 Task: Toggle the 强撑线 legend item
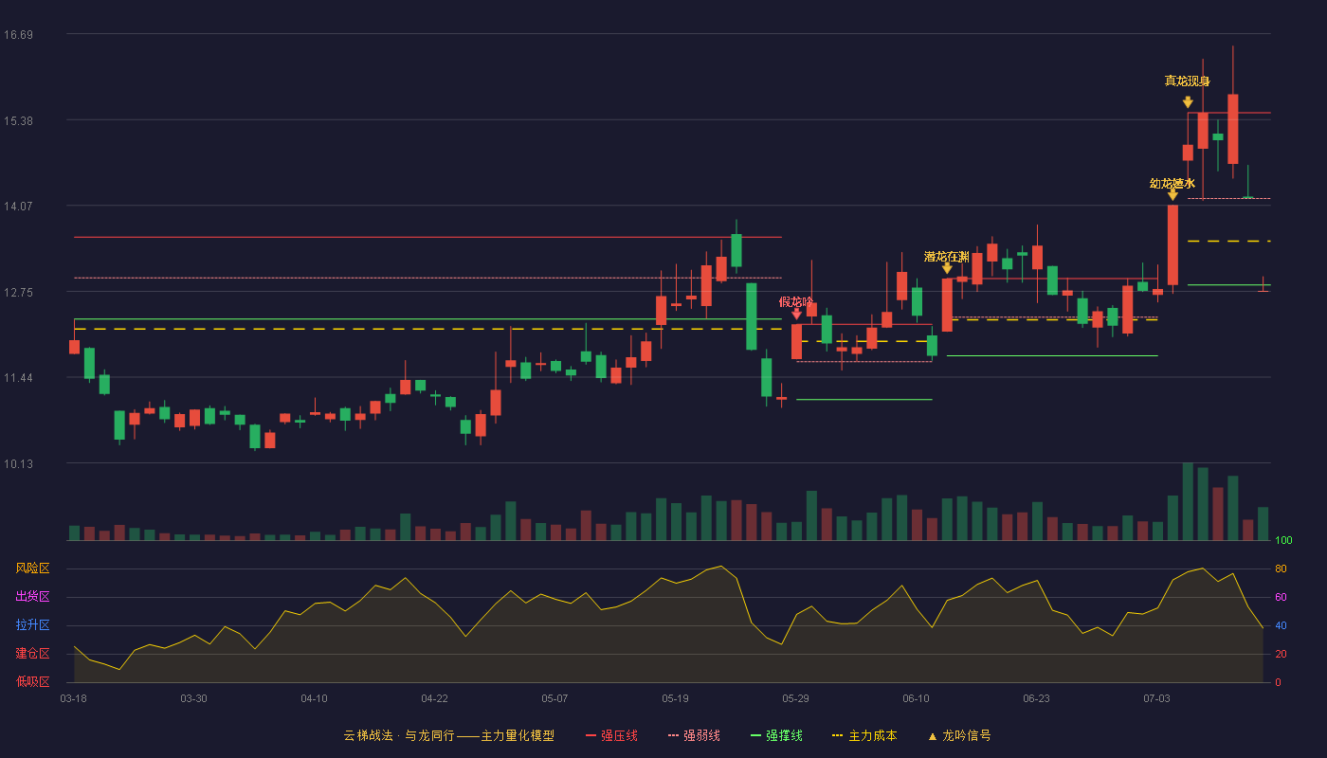pos(776,735)
